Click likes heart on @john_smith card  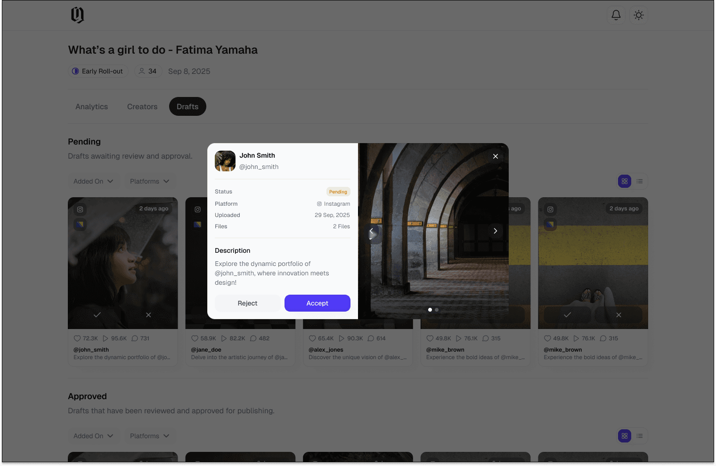(77, 338)
